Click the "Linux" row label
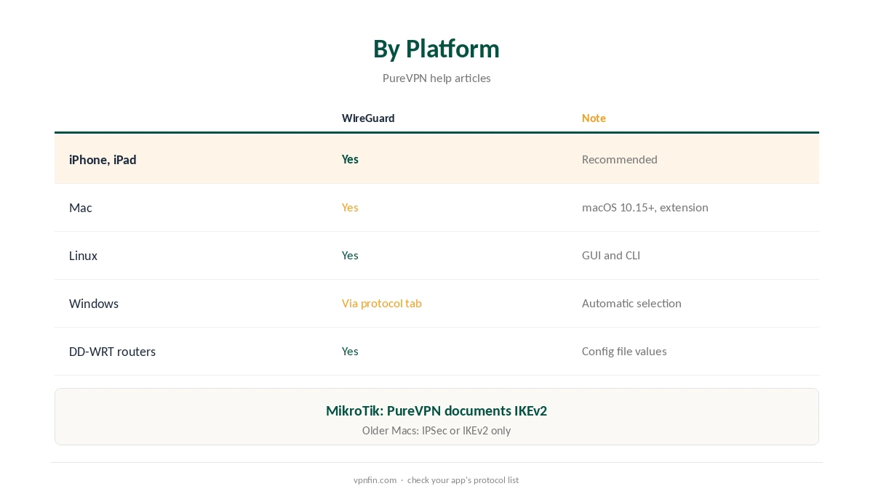Image resolution: width=873 pixels, height=494 pixels. point(83,255)
